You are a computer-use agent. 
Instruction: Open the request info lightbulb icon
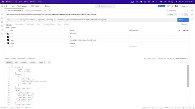click(x=192, y=19)
